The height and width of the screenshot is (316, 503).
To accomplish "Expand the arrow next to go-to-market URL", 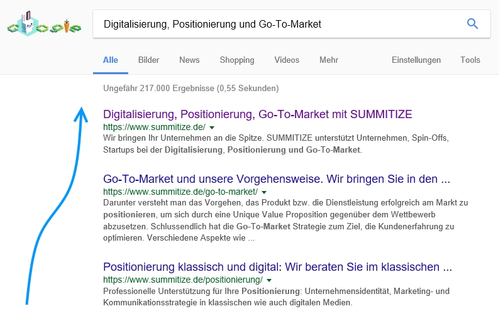I will tap(264, 192).
